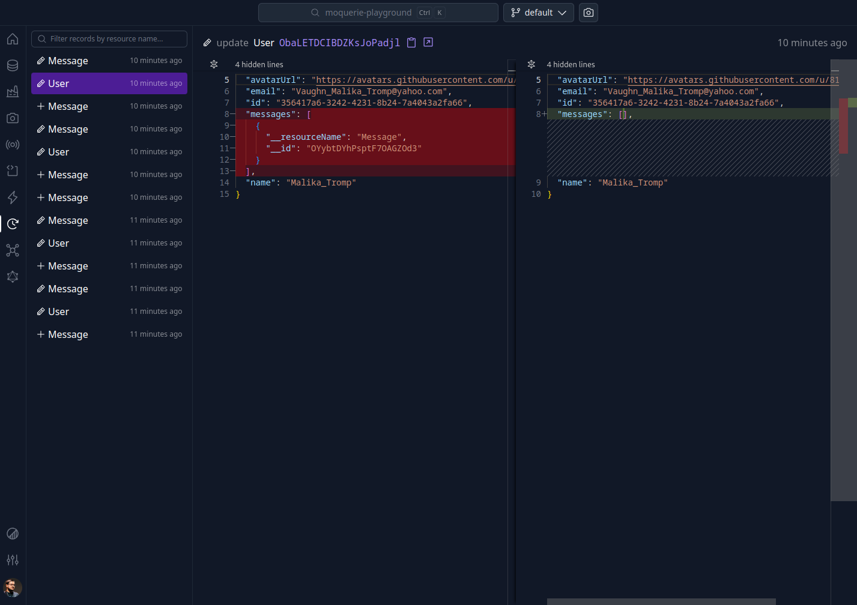Open the broadcast PubSub sidebar icon
This screenshot has width=857, height=605.
[13, 145]
